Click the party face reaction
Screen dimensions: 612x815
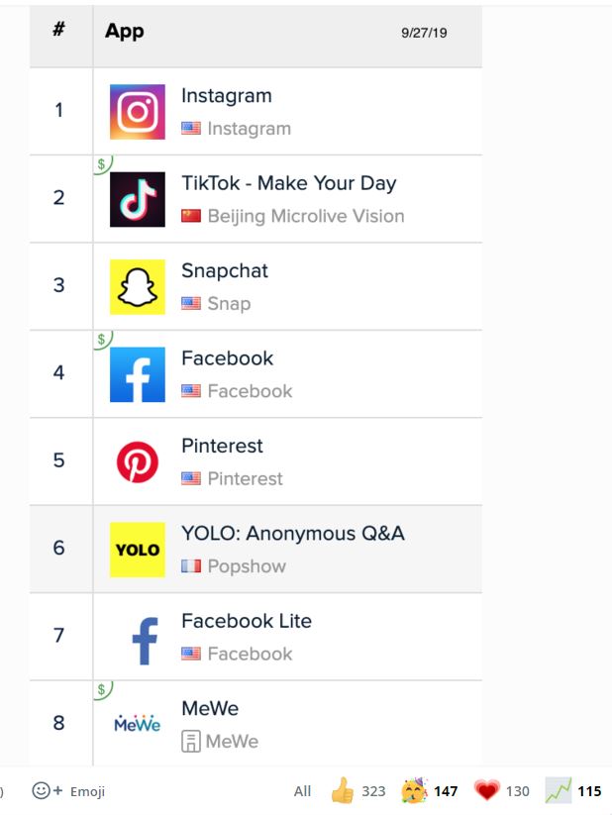click(x=414, y=791)
